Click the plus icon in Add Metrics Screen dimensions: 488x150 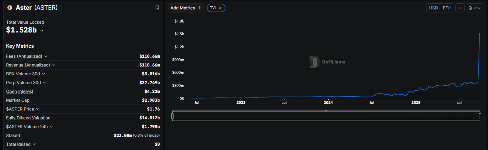point(200,8)
